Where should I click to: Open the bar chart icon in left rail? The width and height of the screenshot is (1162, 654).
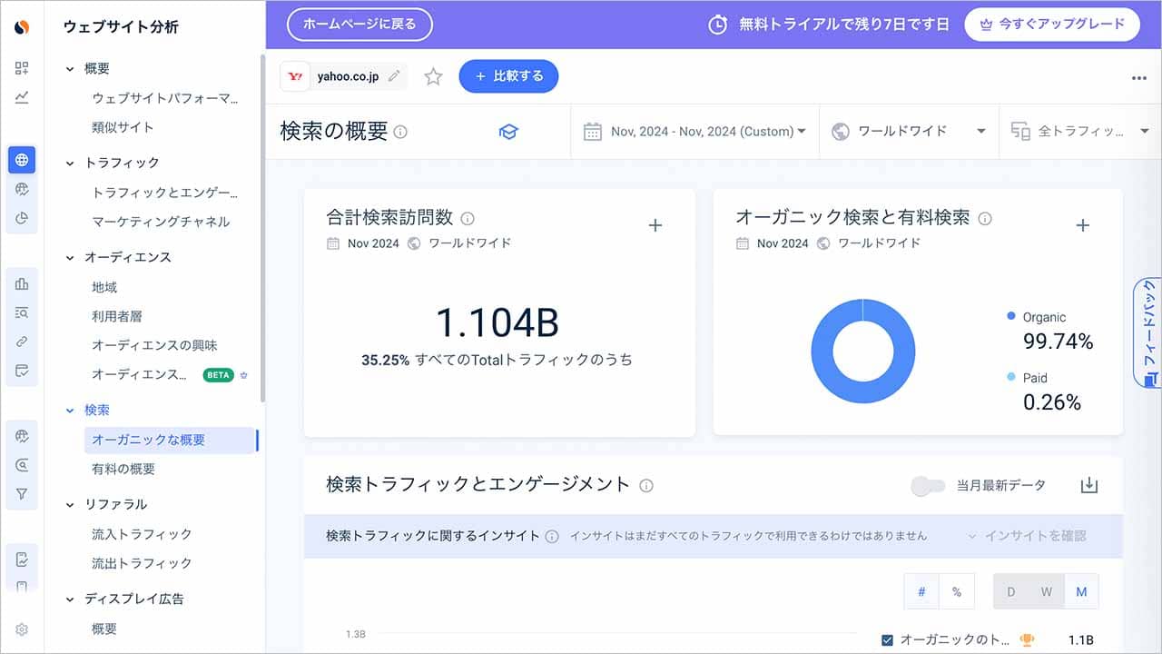[22, 283]
